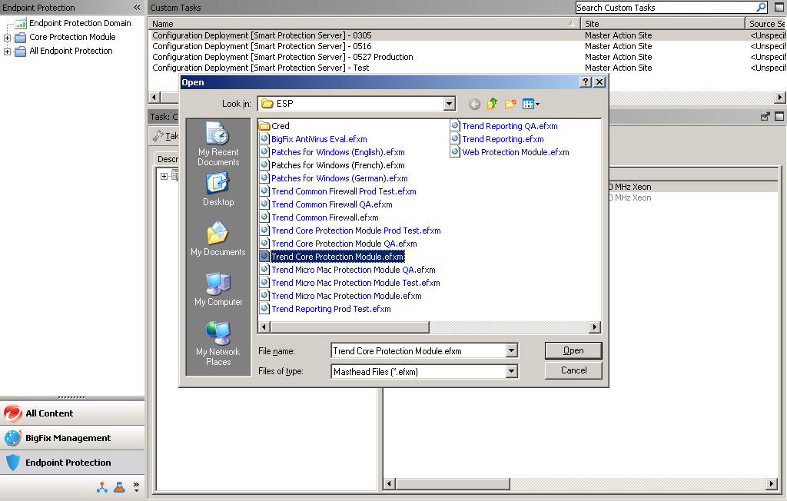The width and height of the screenshot is (787, 501).
Task: Open the BigFix Management domain
Action: 72,438
